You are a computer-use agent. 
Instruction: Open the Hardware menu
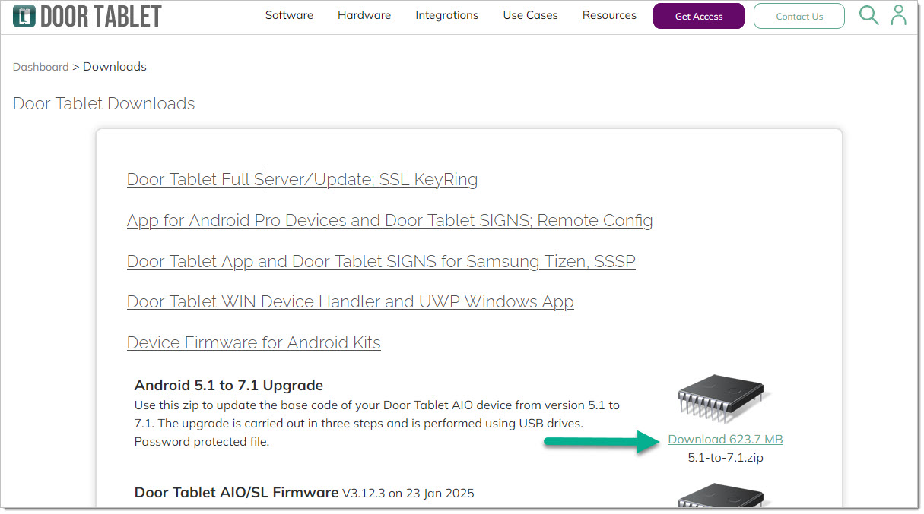click(364, 15)
